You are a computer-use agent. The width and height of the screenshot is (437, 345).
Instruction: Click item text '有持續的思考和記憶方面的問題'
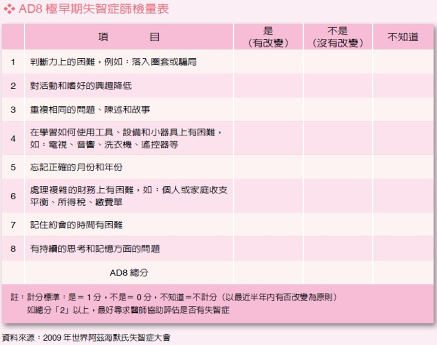95,249
